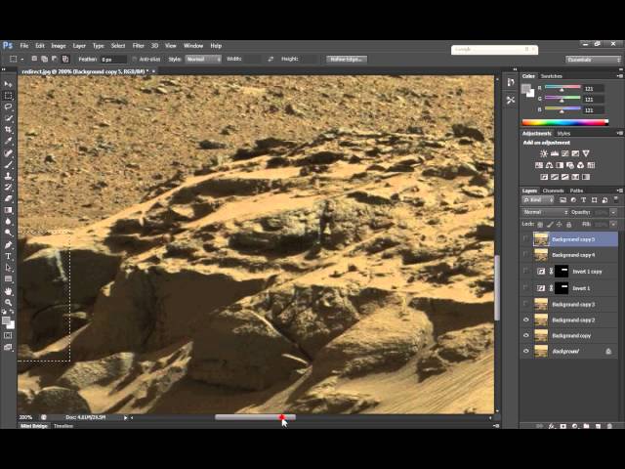Select the Path Selection tool
The image size is (625, 469).
8,268
